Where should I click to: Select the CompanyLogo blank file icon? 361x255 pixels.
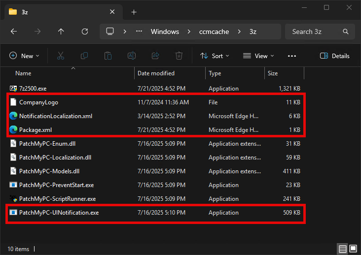click(x=13, y=102)
